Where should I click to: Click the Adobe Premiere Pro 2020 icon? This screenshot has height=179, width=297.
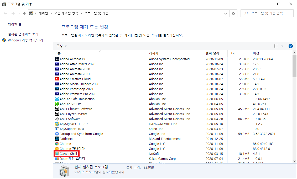tap(57, 94)
